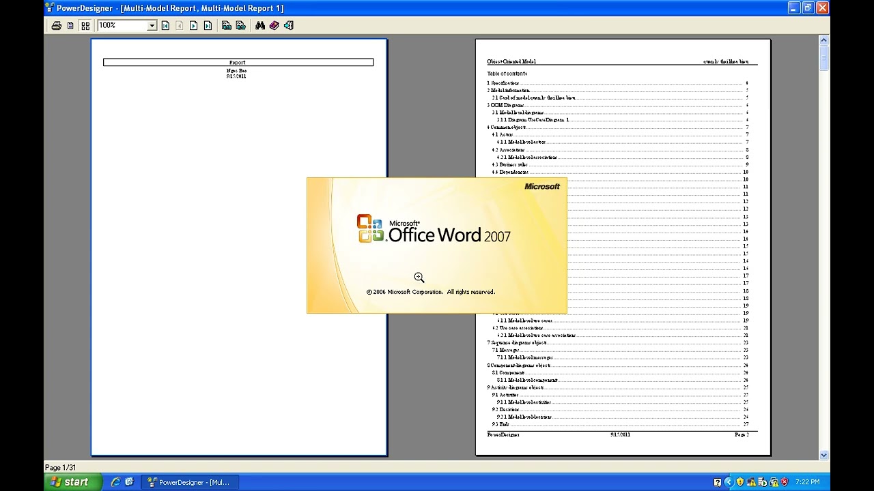874x491 pixels.
Task: Click the Print icon in the toolbar
Action: (x=56, y=26)
